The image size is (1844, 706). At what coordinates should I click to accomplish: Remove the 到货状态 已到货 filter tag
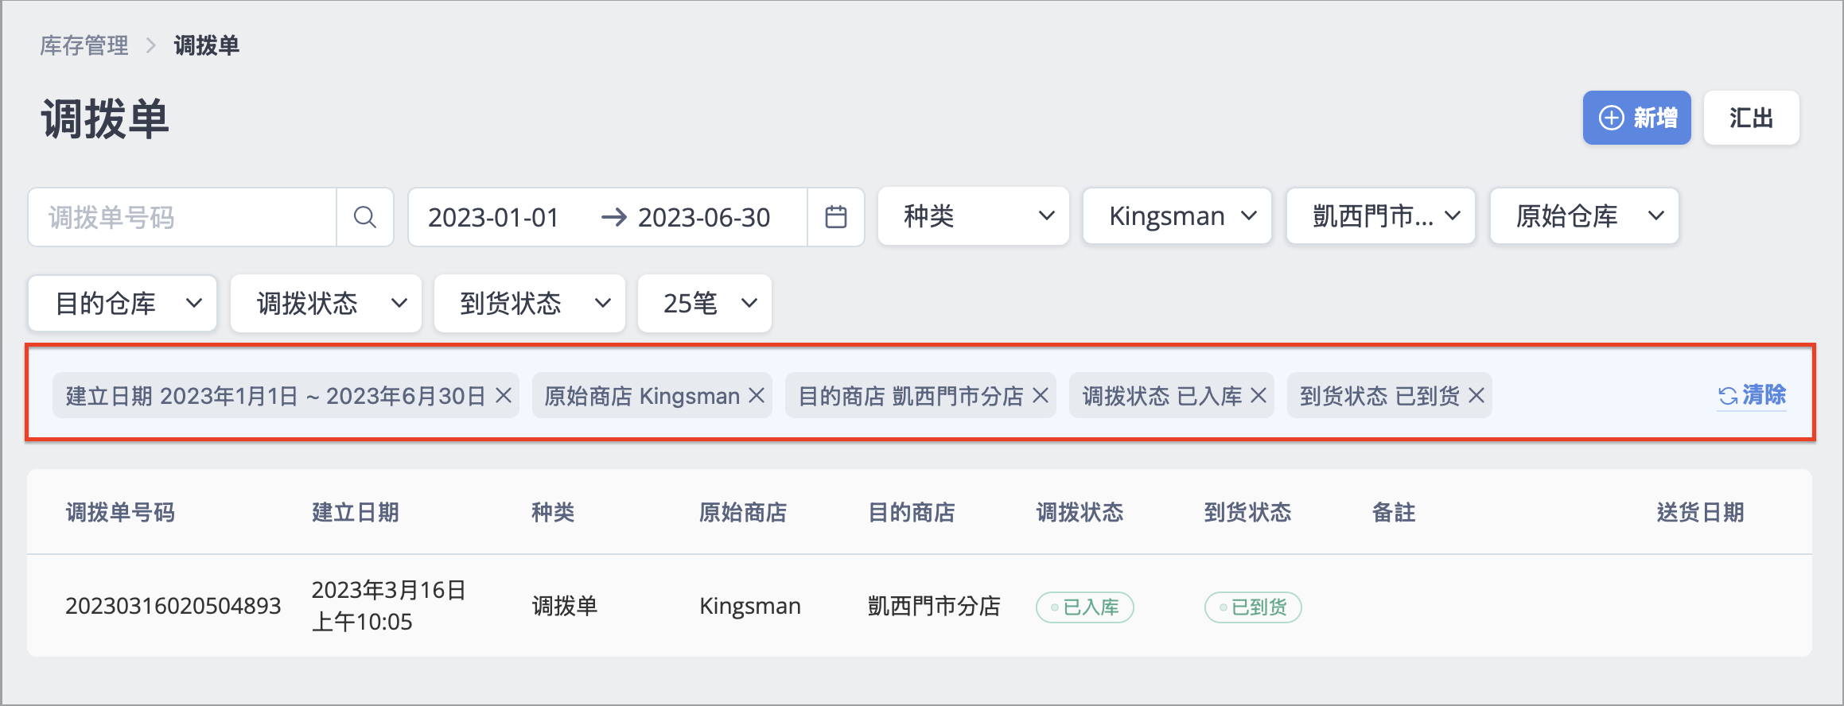pos(1476,395)
